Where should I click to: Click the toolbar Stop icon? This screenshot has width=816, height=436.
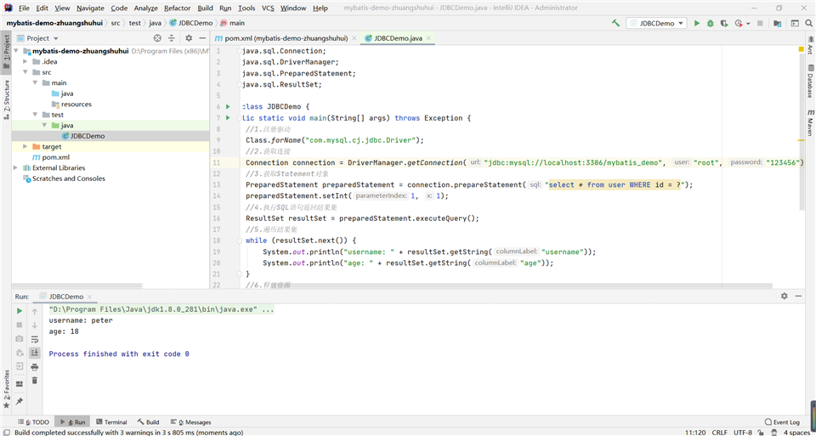(760, 23)
